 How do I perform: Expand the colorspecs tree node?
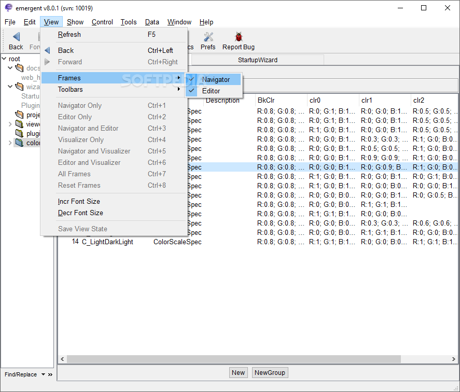click(x=10, y=143)
